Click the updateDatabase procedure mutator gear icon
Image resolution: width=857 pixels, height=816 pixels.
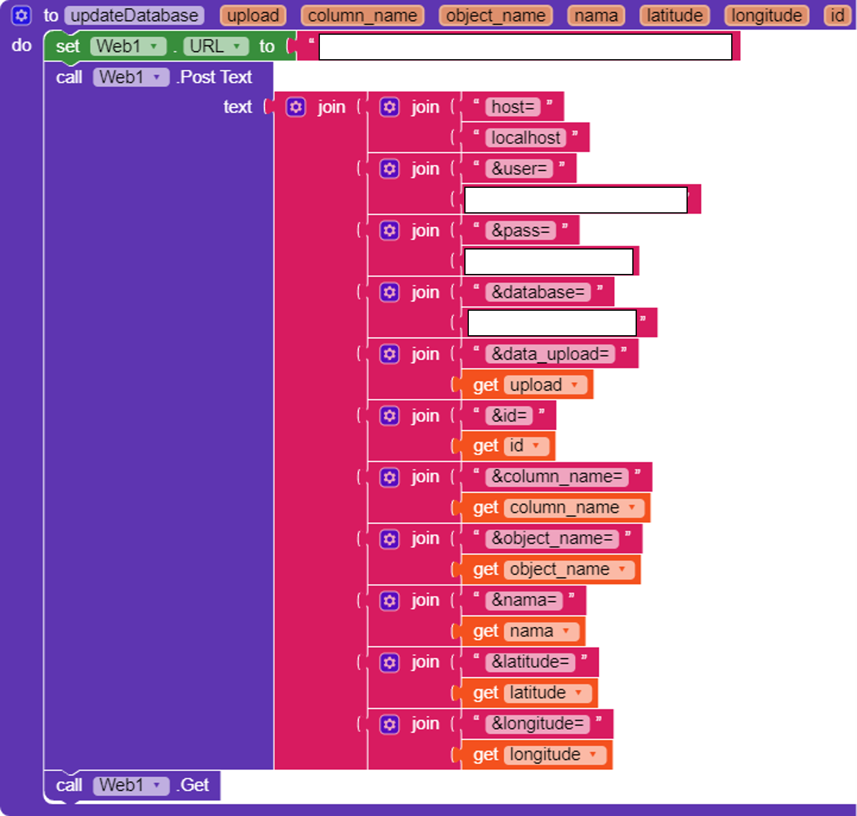(x=21, y=16)
